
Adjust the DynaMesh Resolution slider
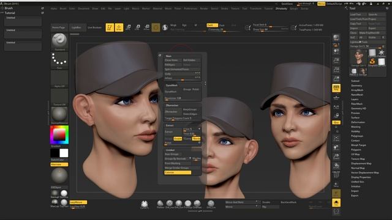tap(183, 98)
